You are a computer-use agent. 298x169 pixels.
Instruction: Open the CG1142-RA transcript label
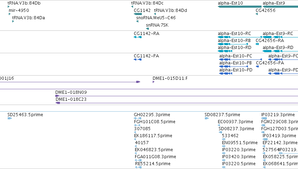tap(146, 34)
